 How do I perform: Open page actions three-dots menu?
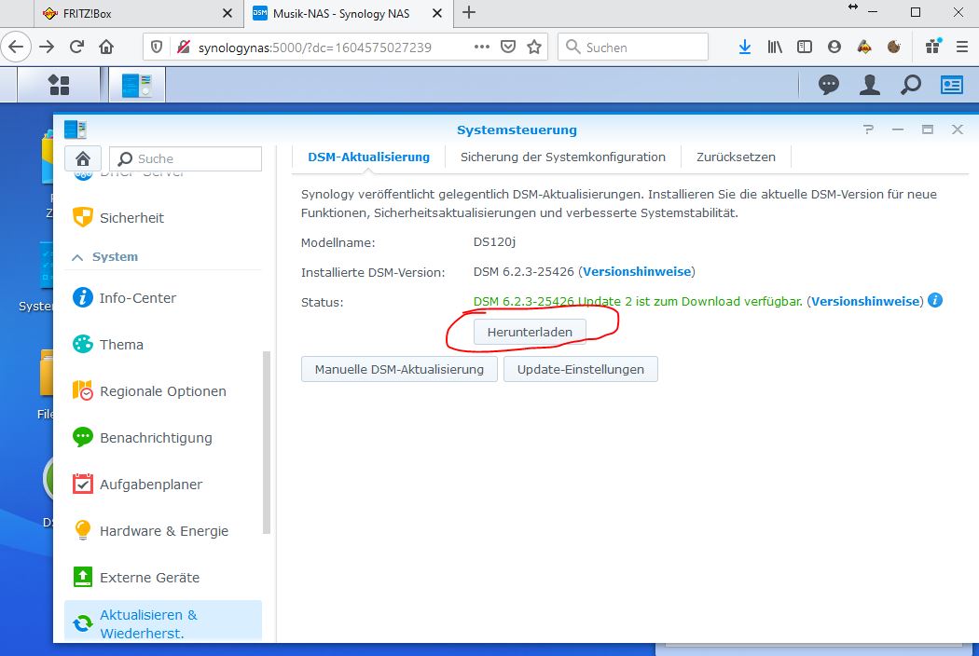[x=481, y=47]
